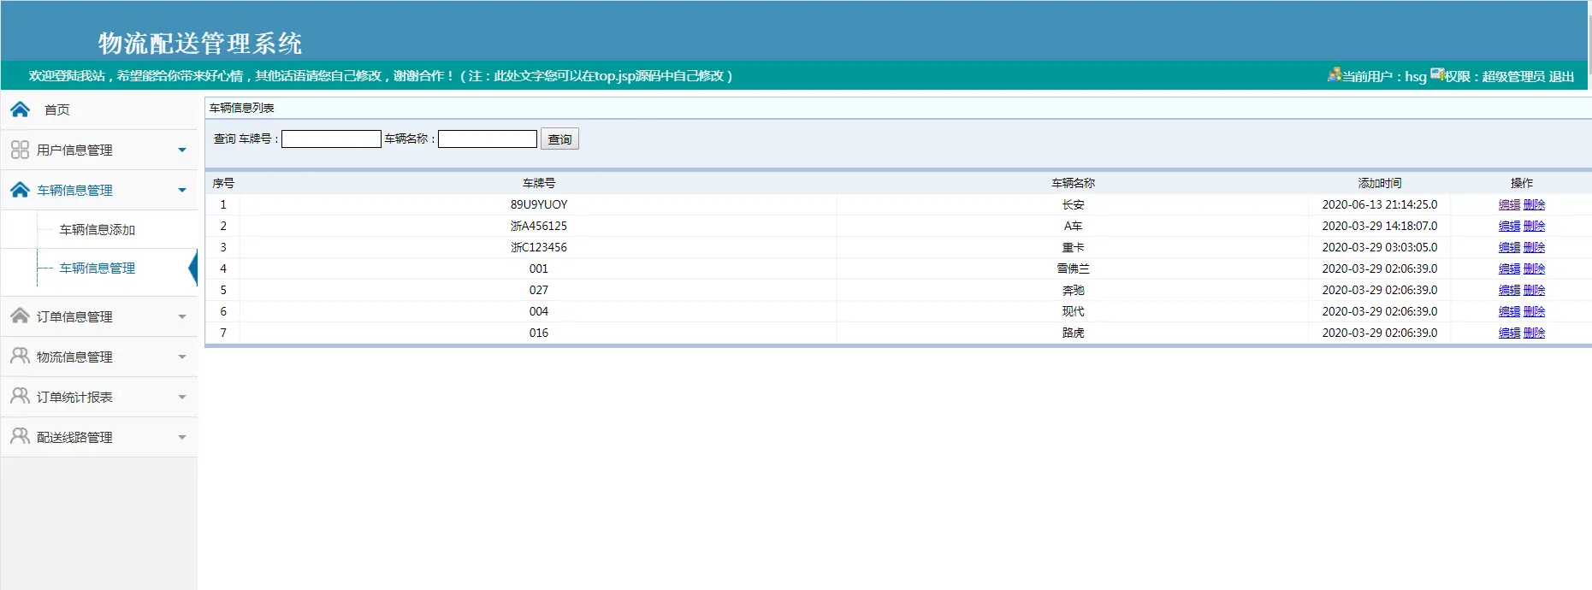
Task: Click the 添加时间 column header
Action: point(1380,183)
